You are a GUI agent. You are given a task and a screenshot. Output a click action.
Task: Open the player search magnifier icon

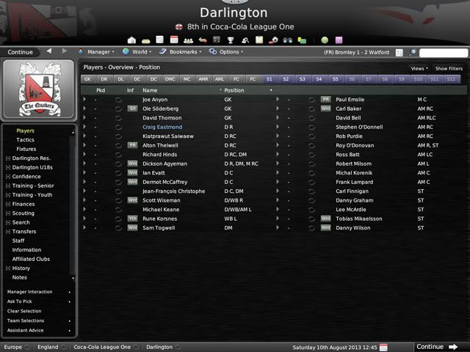(x=245, y=40)
